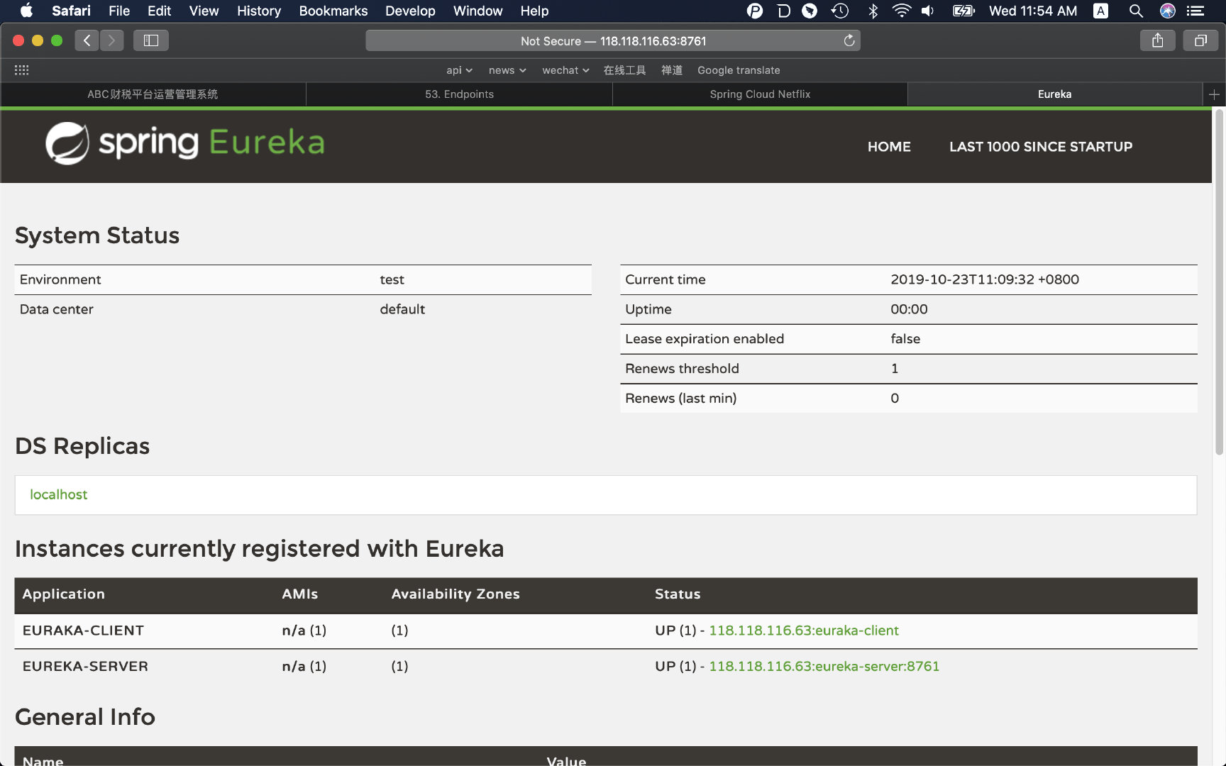Open the Help menu

534,11
